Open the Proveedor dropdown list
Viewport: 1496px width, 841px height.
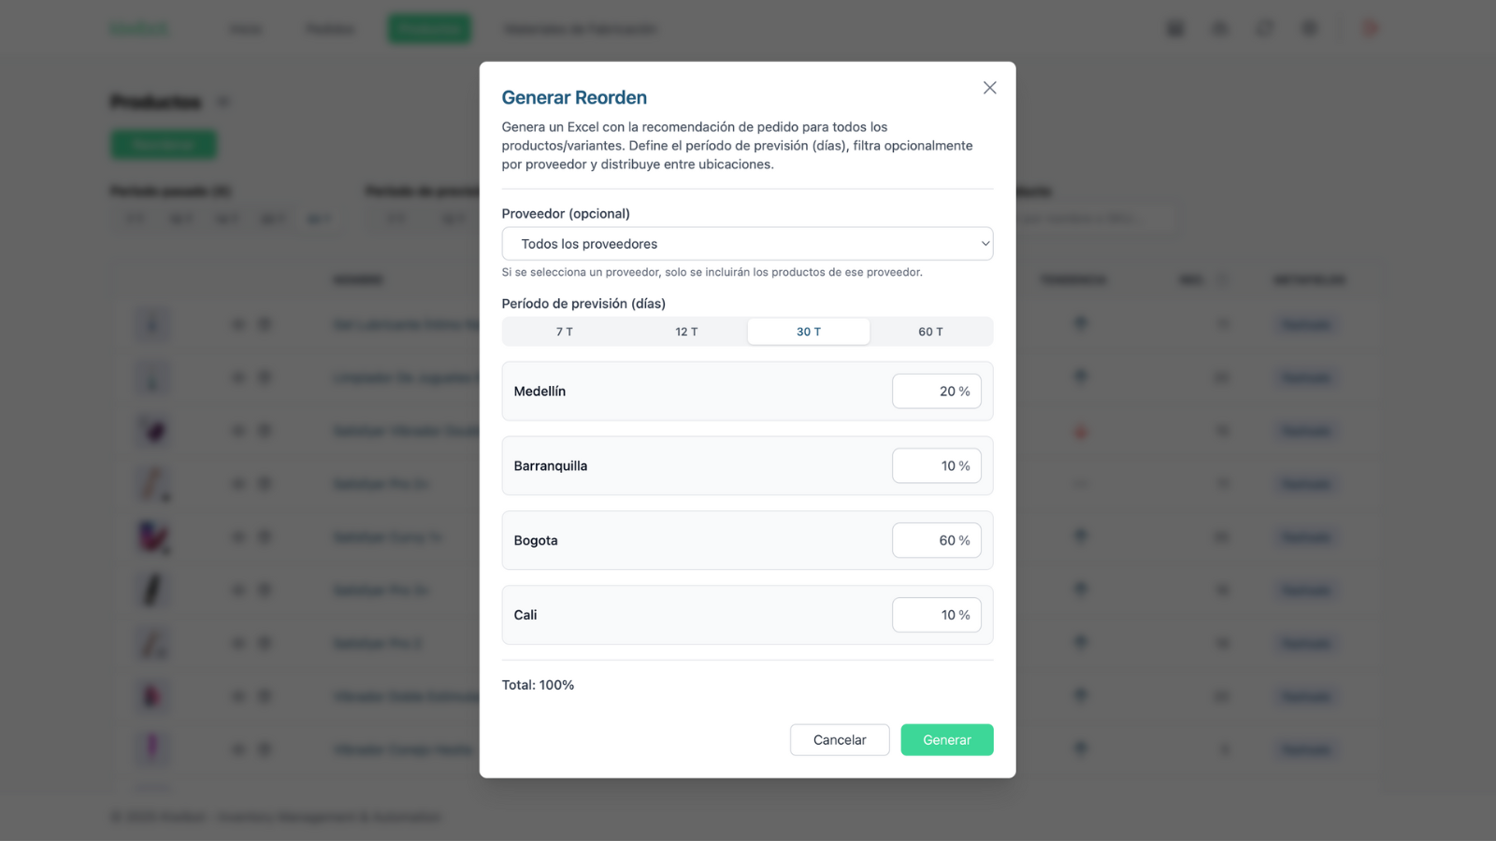pos(747,244)
